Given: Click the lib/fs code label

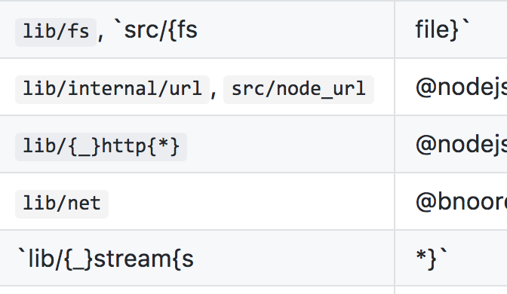Looking at the screenshot, I should pyautogui.click(x=56, y=32).
